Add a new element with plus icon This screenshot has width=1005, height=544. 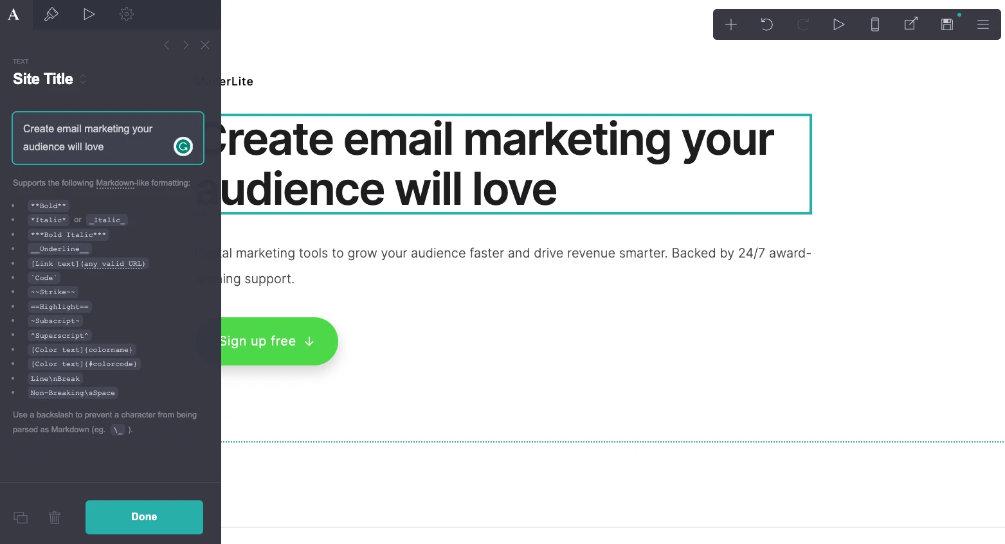731,24
